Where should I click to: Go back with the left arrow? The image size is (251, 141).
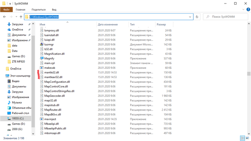(4, 17)
